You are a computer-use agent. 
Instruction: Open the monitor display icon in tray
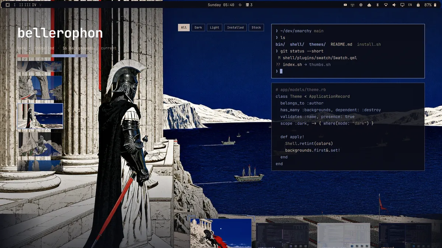(x=402, y=5)
